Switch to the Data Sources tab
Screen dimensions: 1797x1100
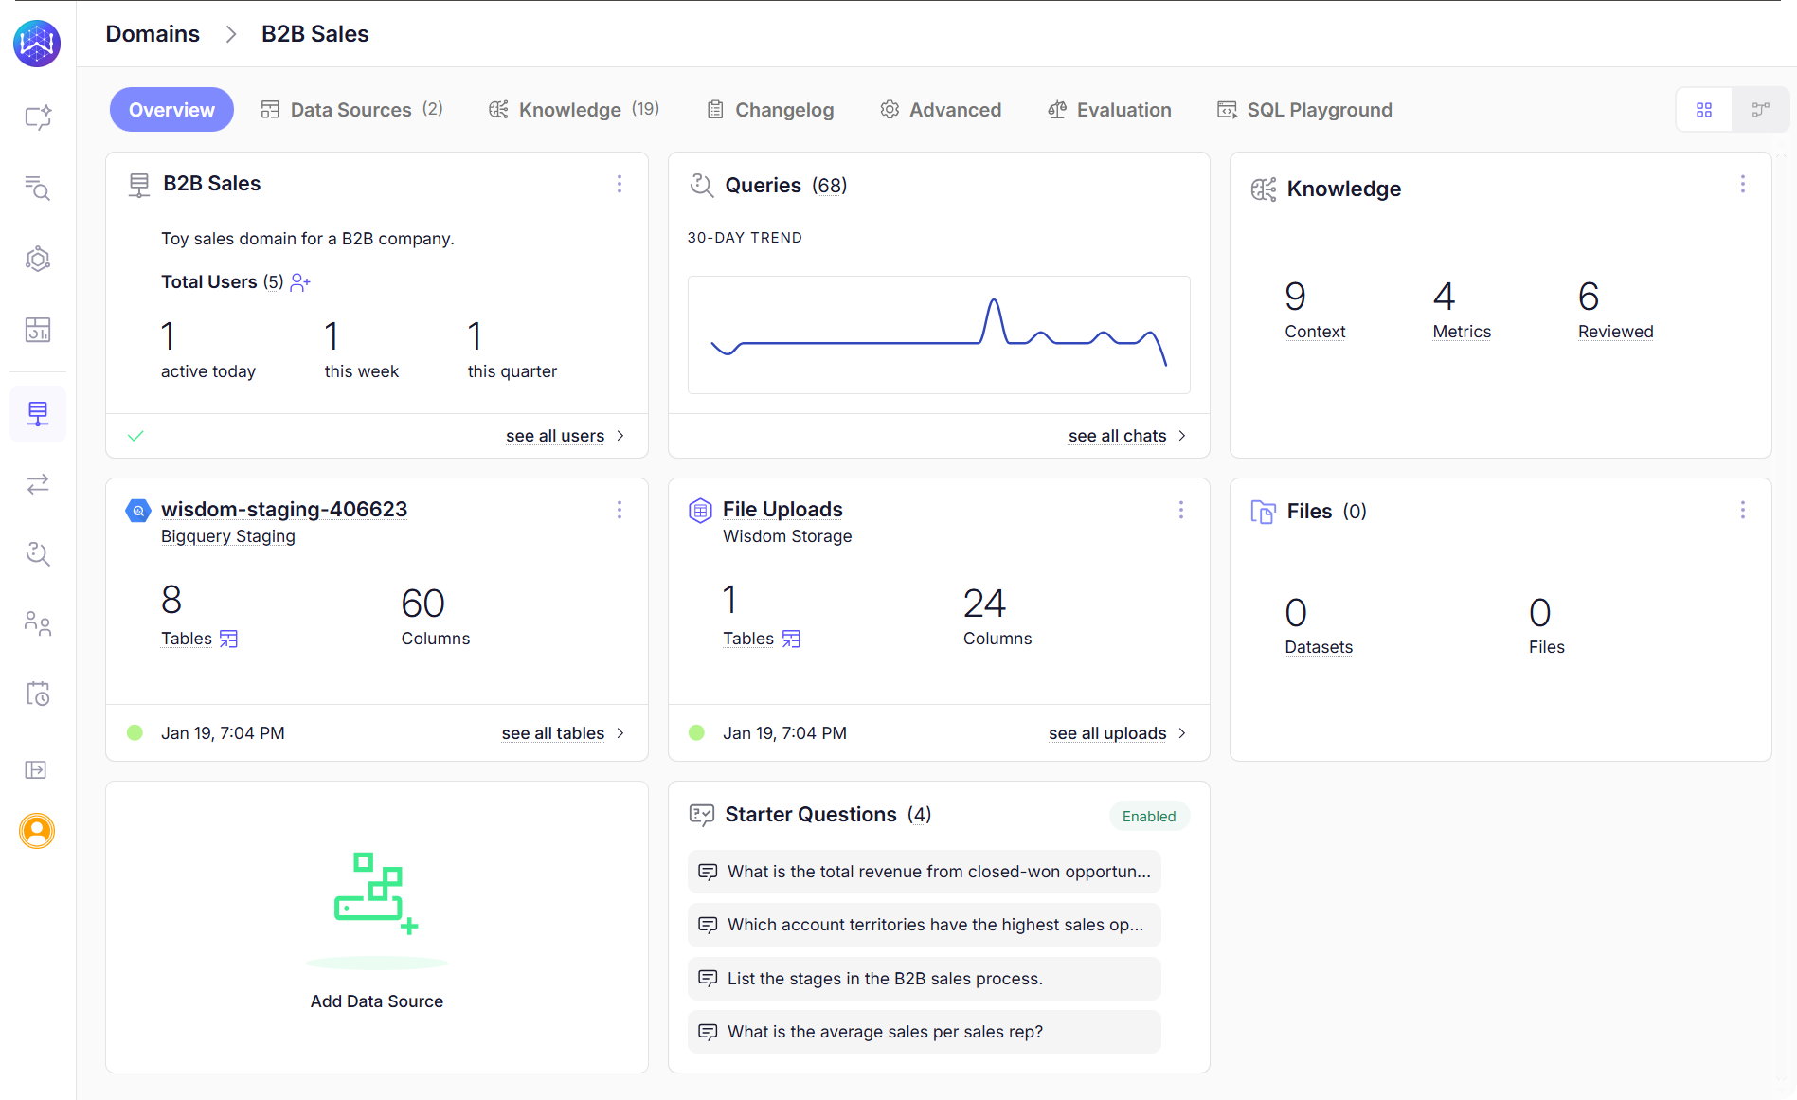coord(350,109)
